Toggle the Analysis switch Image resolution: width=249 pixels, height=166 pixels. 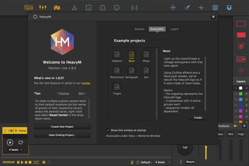(236, 126)
